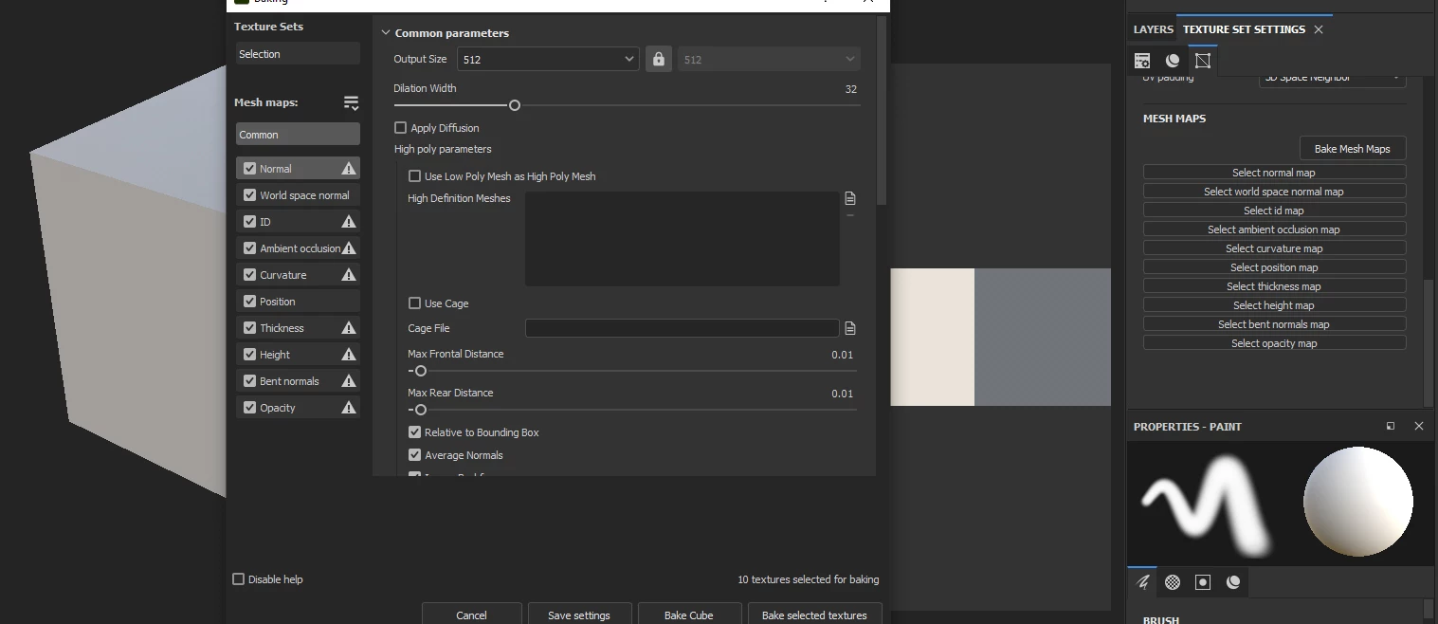Click Select world space normal map
Viewport: 1438px width, 624px height.
pos(1274,192)
